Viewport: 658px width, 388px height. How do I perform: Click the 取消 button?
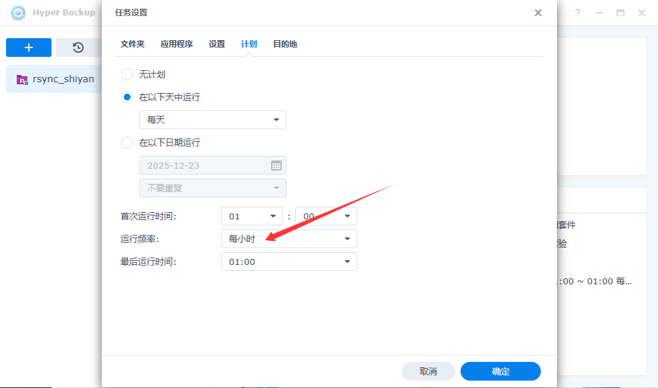tap(428, 371)
